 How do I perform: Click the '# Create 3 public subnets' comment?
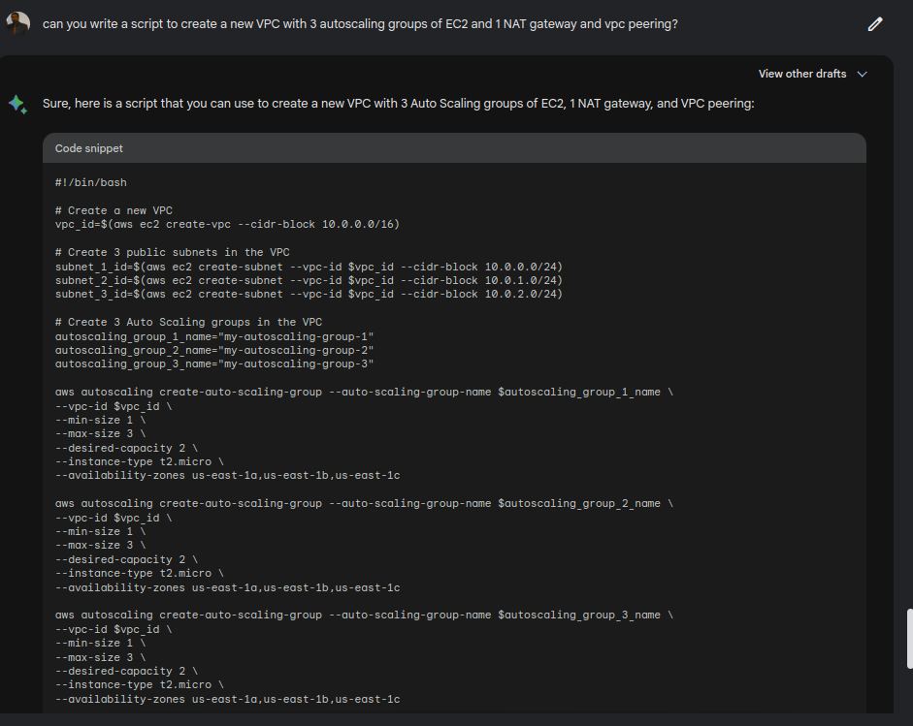(173, 252)
